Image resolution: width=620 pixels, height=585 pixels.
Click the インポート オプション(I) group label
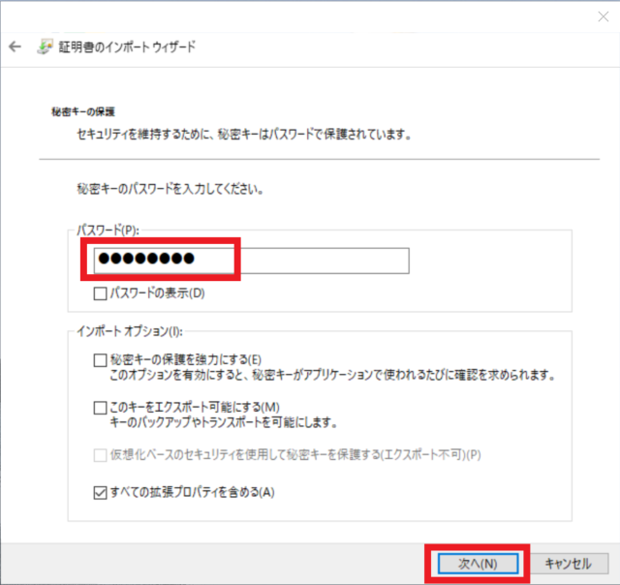tap(130, 331)
